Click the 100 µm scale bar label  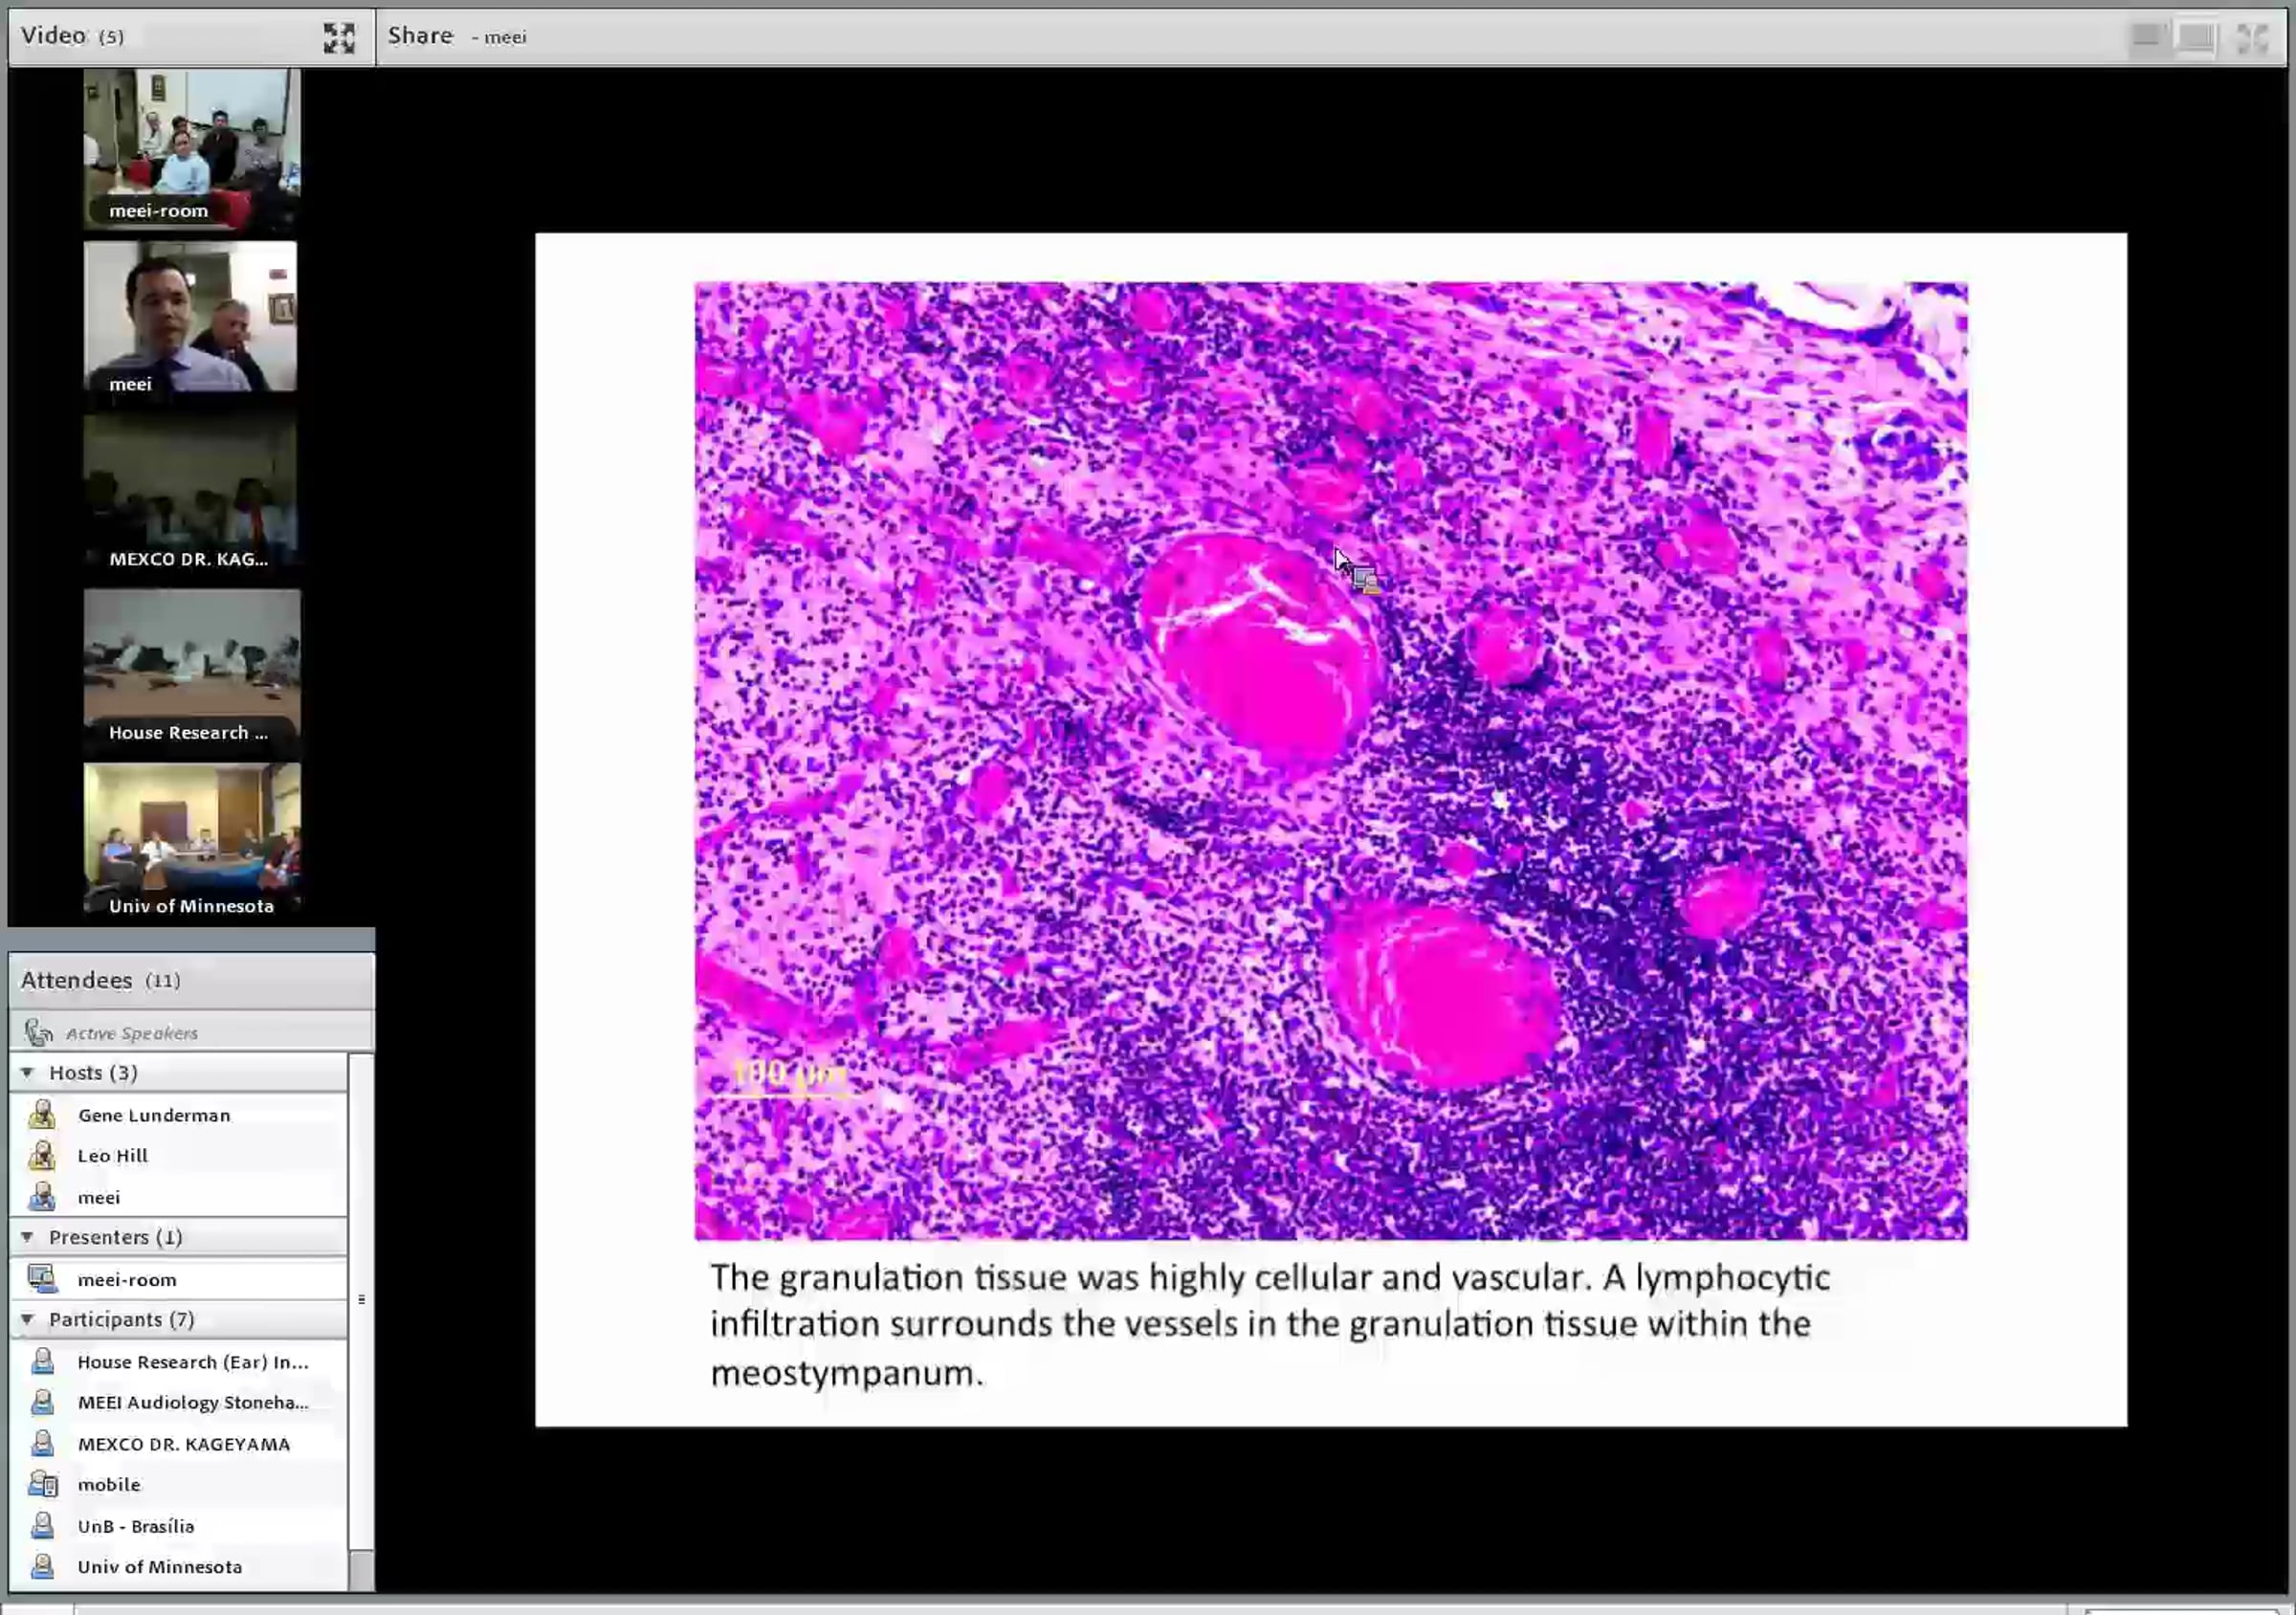(789, 1073)
